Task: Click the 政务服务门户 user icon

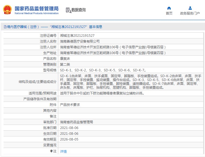Action: [190, 8]
